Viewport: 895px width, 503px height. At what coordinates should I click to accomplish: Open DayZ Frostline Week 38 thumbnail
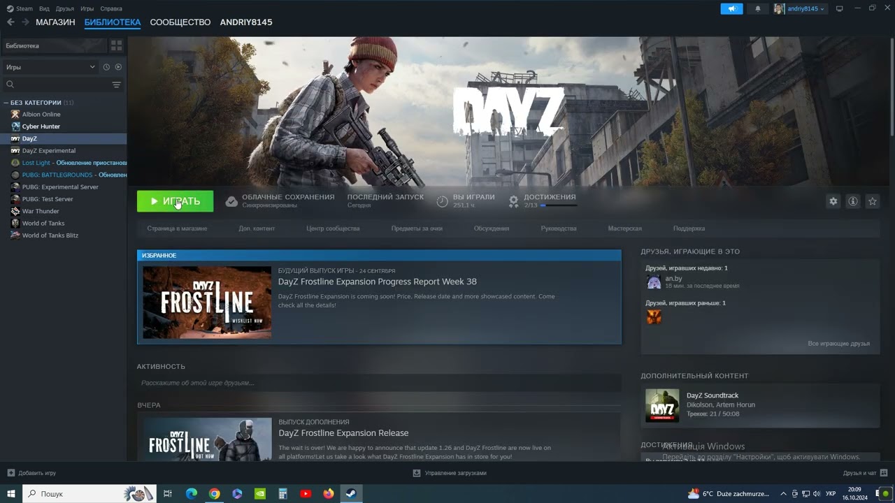pos(207,302)
